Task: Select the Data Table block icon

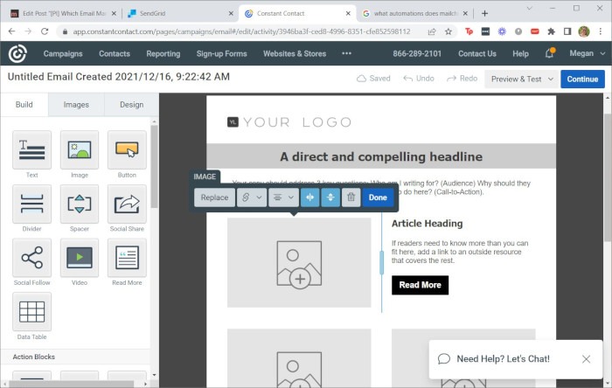Action: click(x=32, y=312)
